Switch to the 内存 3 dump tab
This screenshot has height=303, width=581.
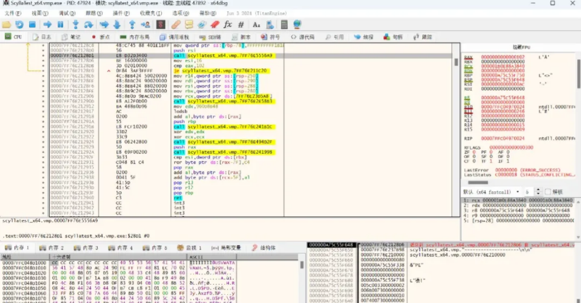pyautogui.click(x=86, y=248)
